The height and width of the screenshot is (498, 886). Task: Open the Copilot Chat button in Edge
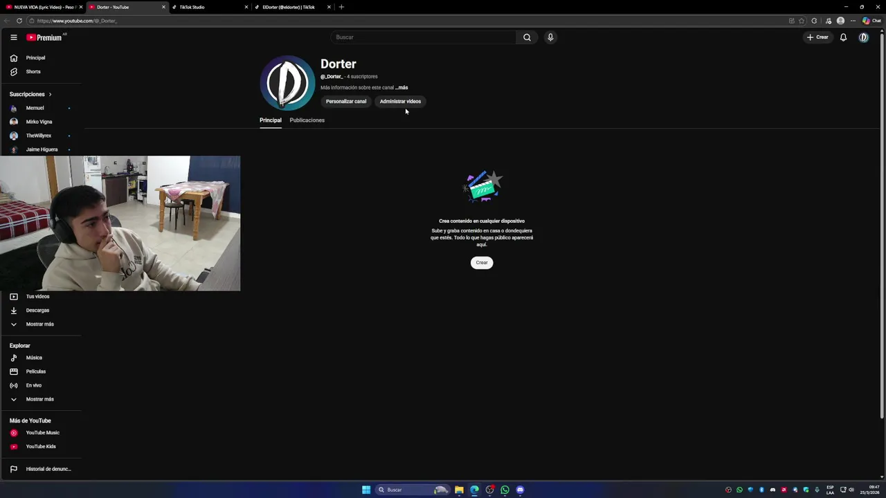pyautogui.click(x=871, y=21)
